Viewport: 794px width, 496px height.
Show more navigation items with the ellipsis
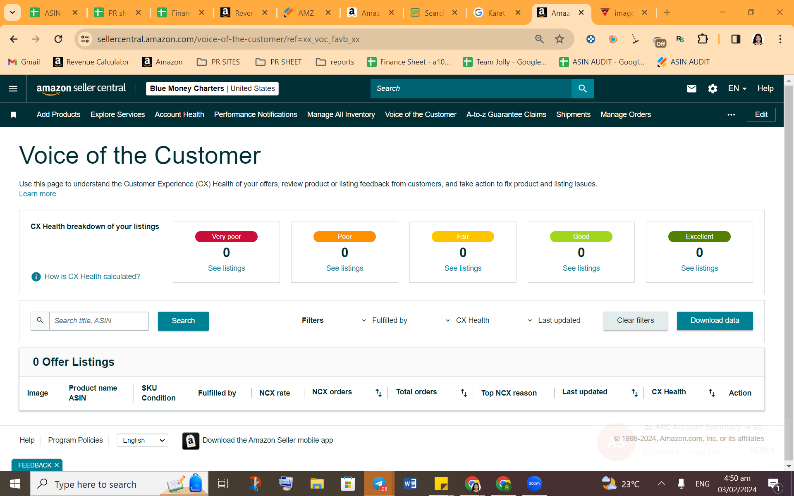[x=731, y=114]
